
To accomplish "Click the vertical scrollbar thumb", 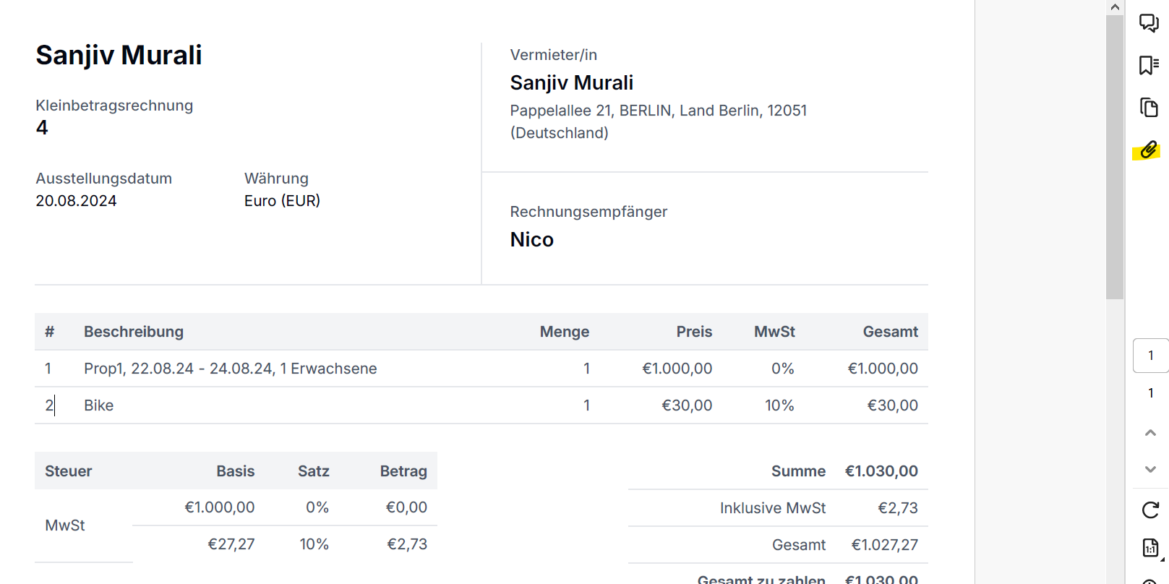I will point(1115,155).
